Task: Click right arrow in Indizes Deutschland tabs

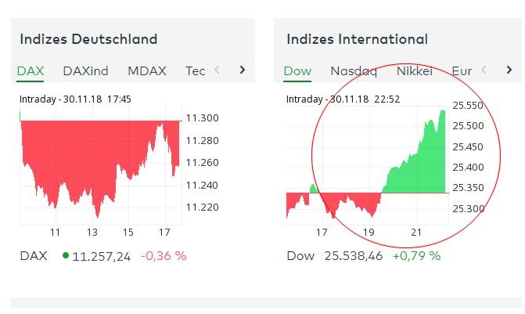Action: pos(243,70)
